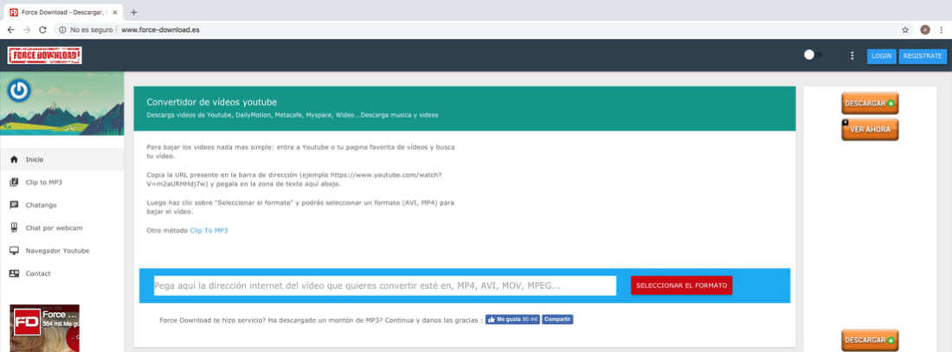Select the Force Download browser tab
This screenshot has height=352, width=952.
[63, 12]
